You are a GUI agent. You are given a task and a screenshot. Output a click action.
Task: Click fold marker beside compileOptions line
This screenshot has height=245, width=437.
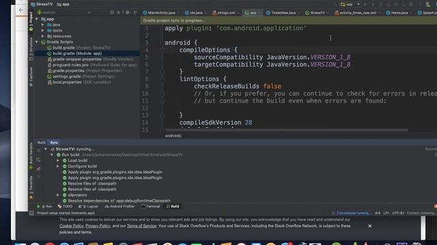click(162, 50)
